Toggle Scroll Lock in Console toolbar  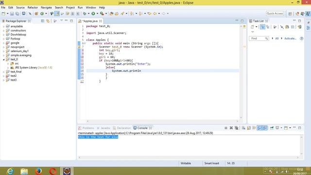tap(249, 128)
